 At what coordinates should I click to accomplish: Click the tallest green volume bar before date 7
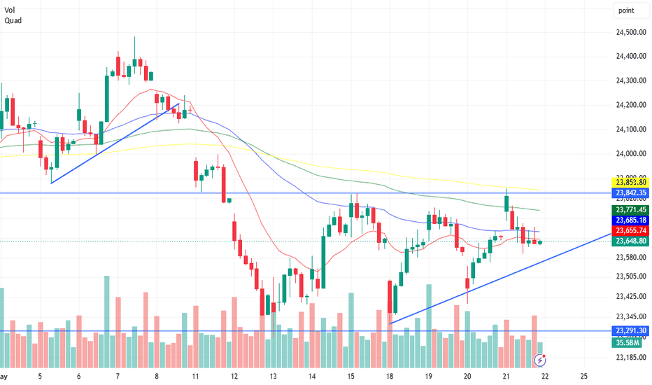107,322
